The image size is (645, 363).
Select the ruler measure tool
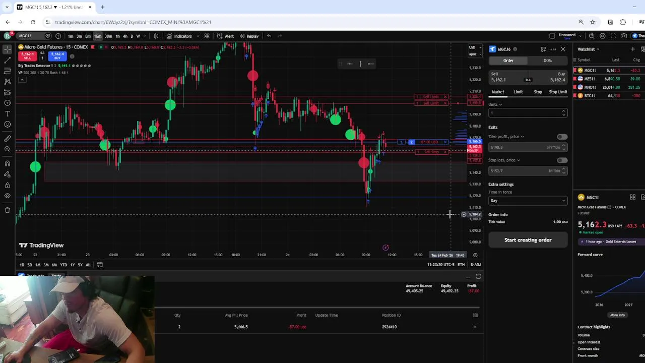pyautogui.click(x=7, y=138)
